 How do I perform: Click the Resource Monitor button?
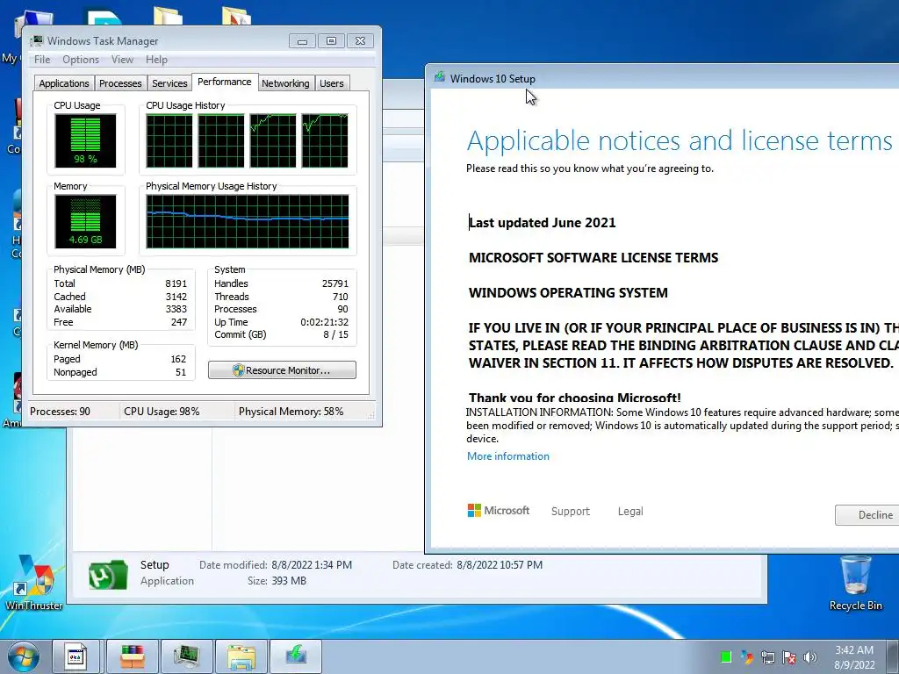[x=282, y=370]
